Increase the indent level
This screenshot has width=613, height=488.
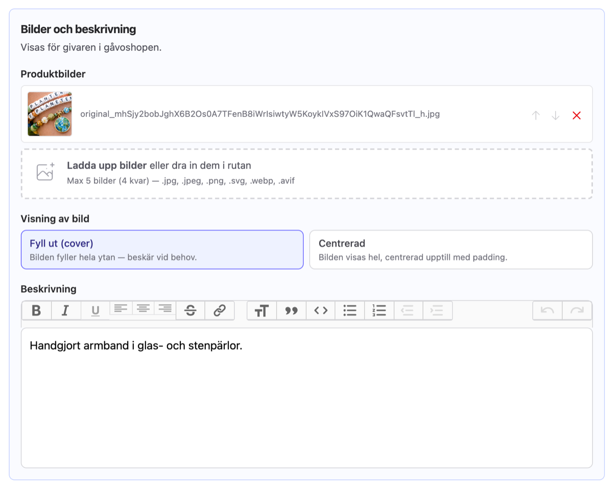point(437,310)
